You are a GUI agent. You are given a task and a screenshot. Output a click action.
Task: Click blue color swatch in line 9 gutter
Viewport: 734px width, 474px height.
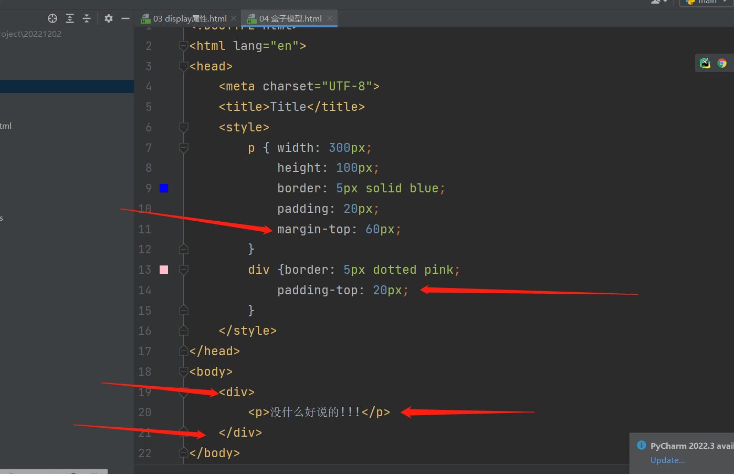coord(164,188)
